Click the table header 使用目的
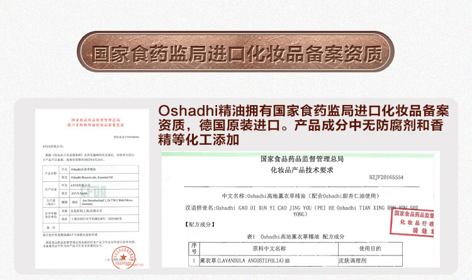The image size is (472, 280). pos(370,249)
